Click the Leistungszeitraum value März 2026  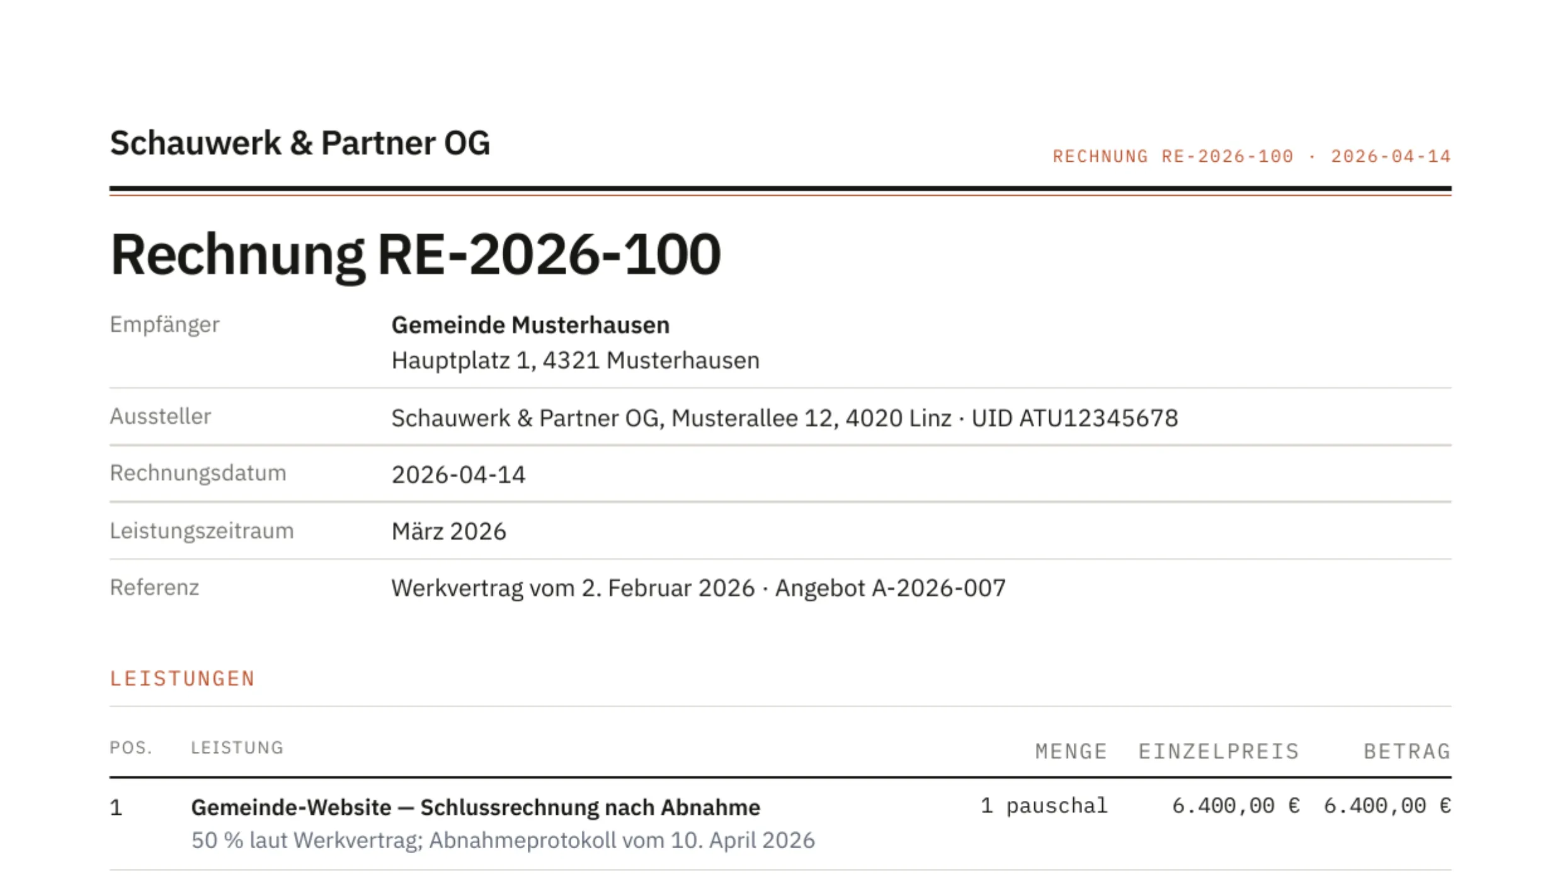click(x=448, y=531)
